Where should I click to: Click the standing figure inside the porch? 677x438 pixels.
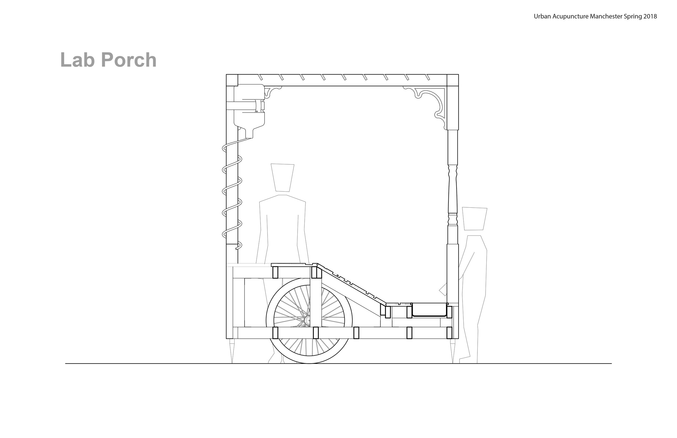coord(282,263)
